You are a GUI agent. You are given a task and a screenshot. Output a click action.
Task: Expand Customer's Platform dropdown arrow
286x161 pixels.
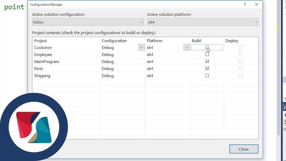[x=187, y=47]
